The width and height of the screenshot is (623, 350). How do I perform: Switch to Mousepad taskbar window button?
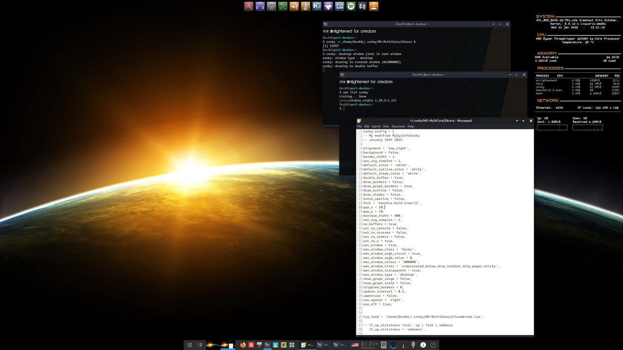tap(308, 345)
